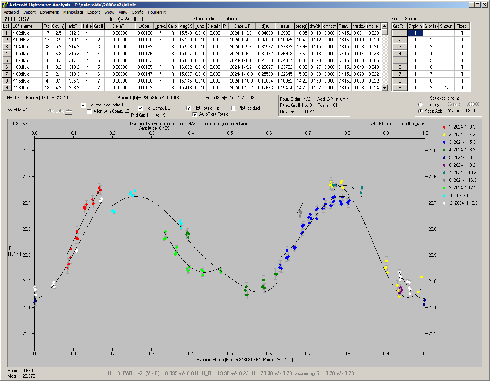The image size is (490, 381).
Task: Click MagCS value 16.052
Action: (x=186, y=67)
